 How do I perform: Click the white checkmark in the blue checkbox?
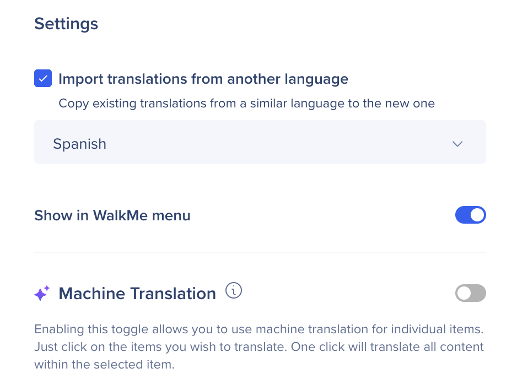pos(43,79)
